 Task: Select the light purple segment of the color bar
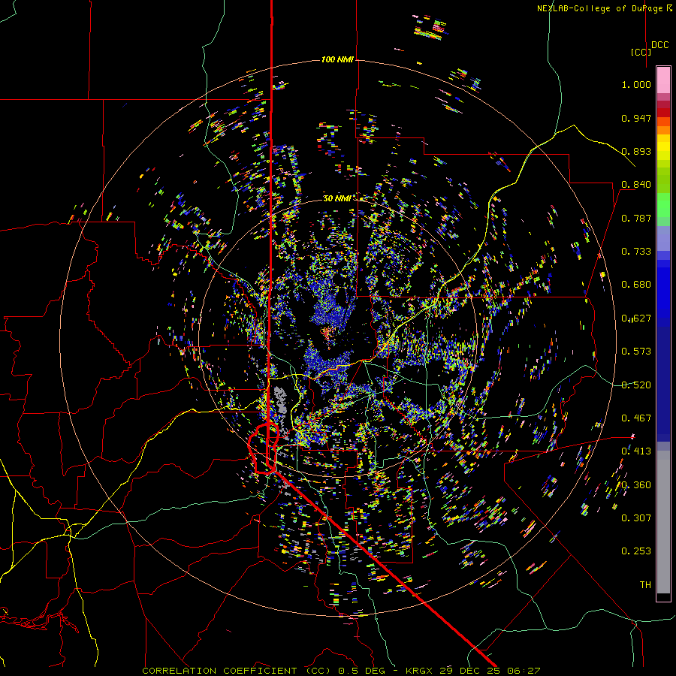[x=663, y=238]
